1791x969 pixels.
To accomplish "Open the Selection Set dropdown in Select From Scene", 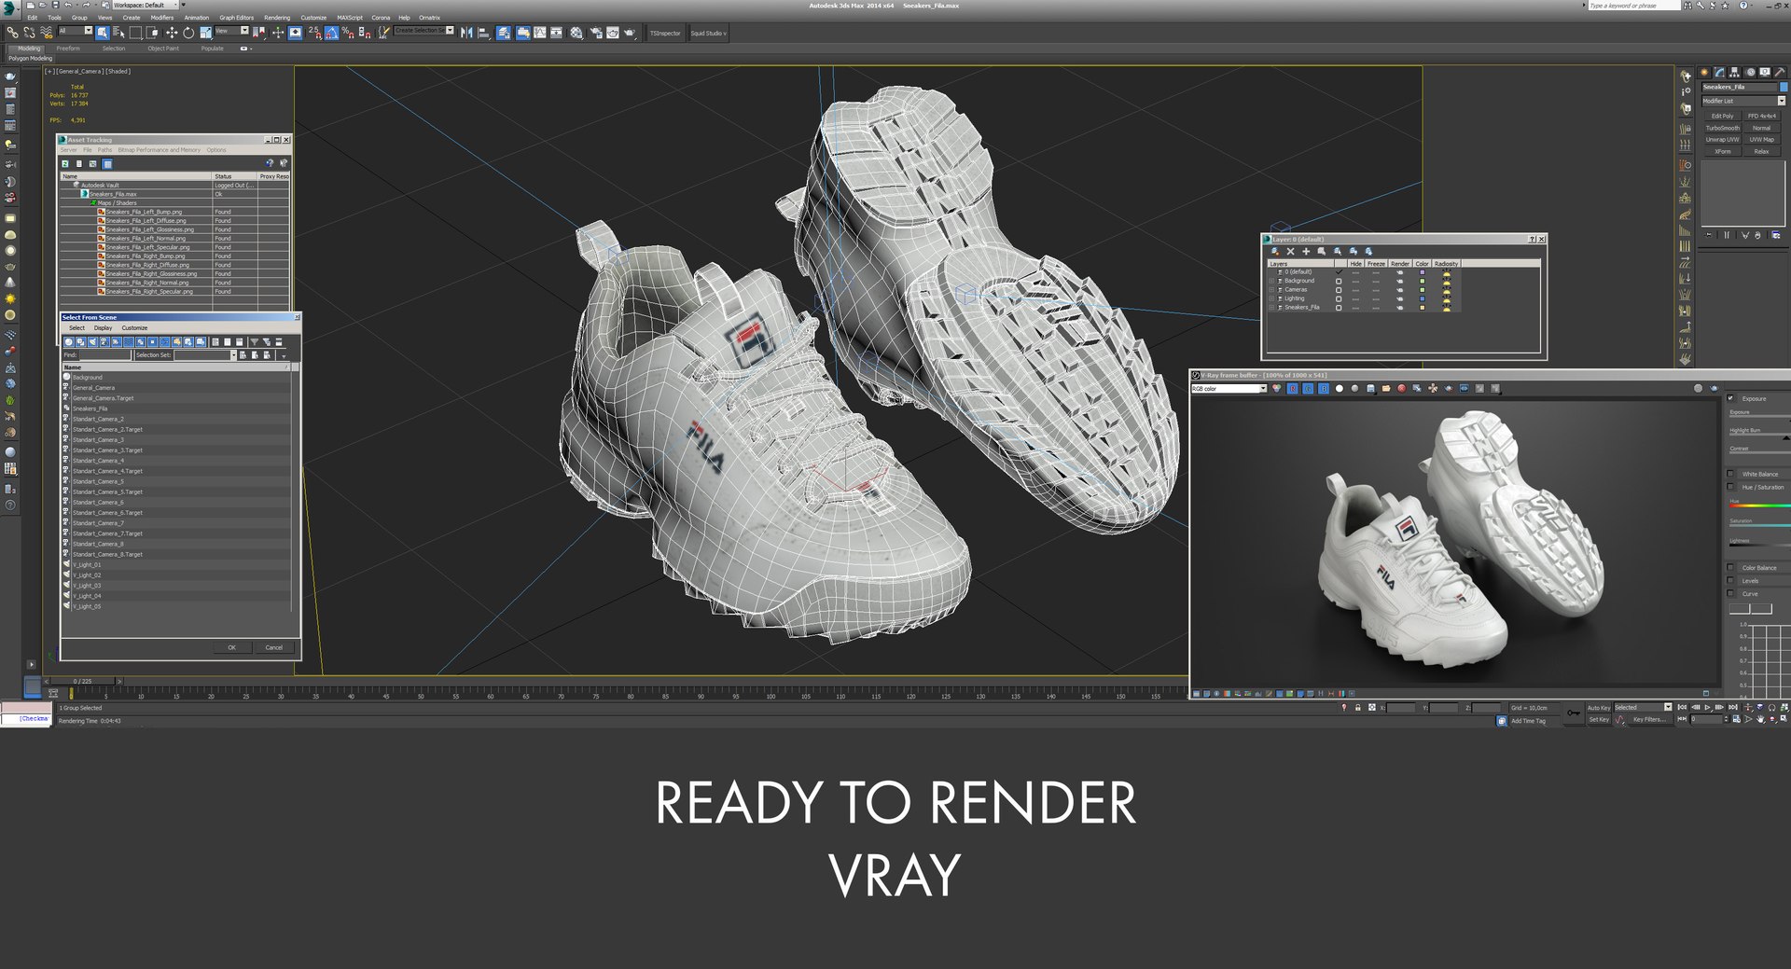I will click(204, 355).
